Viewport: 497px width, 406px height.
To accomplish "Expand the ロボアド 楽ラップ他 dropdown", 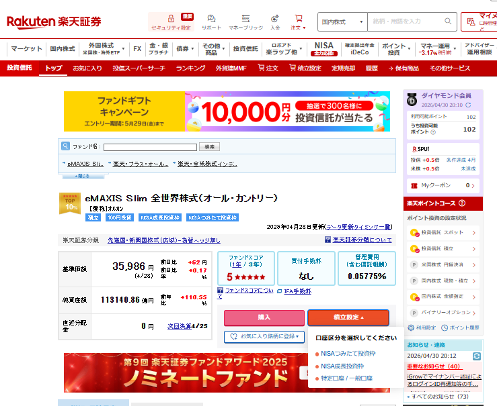I will [301, 49].
